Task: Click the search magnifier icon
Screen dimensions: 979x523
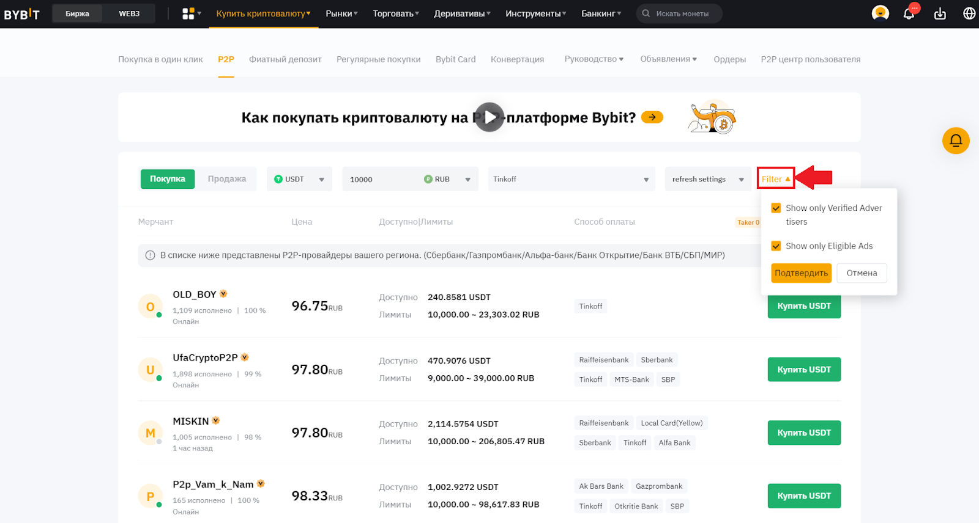Action: click(x=646, y=13)
